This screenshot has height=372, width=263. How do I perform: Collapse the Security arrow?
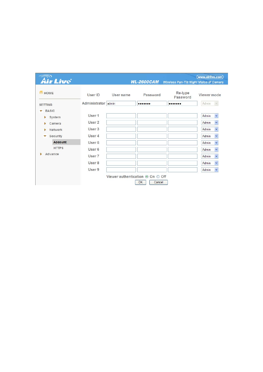(x=45, y=136)
